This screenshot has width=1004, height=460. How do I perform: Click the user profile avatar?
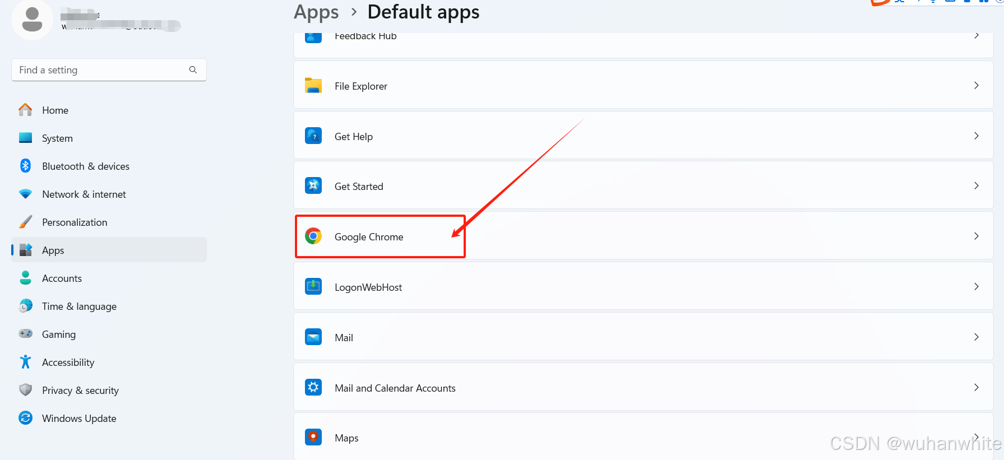click(32, 20)
